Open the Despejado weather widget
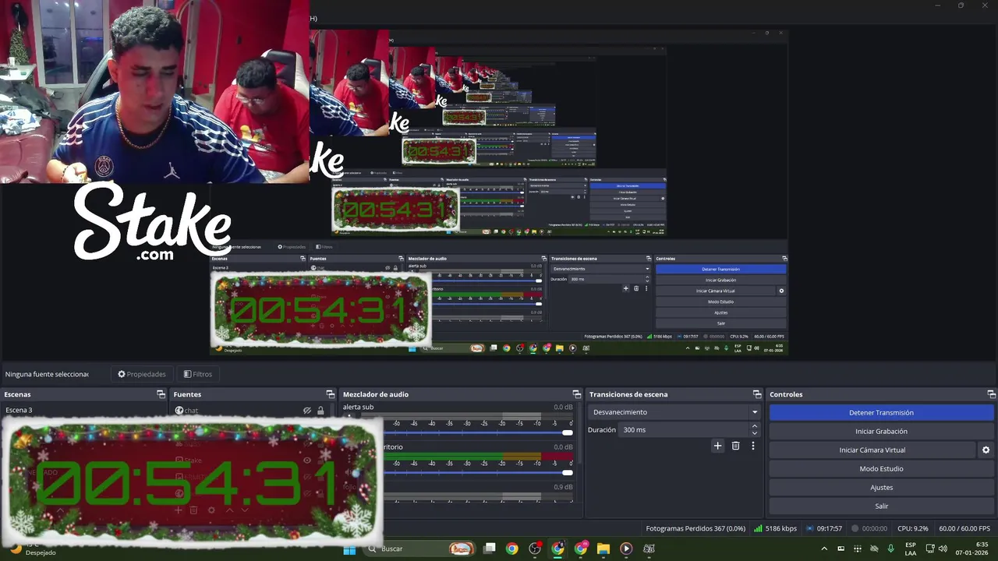The width and height of the screenshot is (998, 561). pyautogui.click(x=31, y=549)
